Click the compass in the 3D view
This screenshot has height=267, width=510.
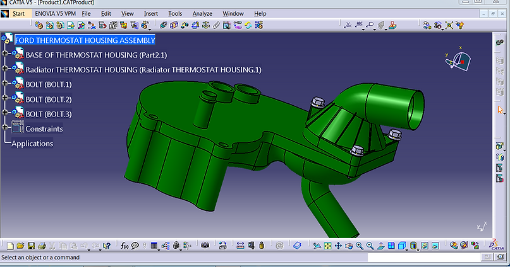(x=458, y=60)
